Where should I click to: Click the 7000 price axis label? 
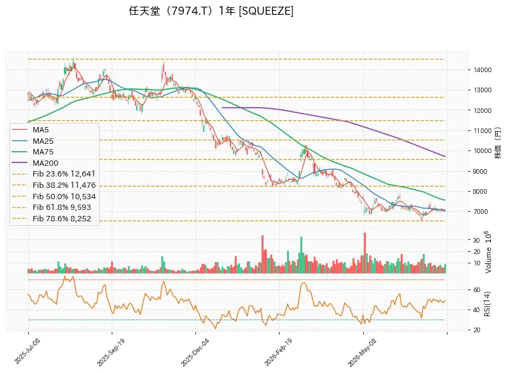tap(480, 211)
